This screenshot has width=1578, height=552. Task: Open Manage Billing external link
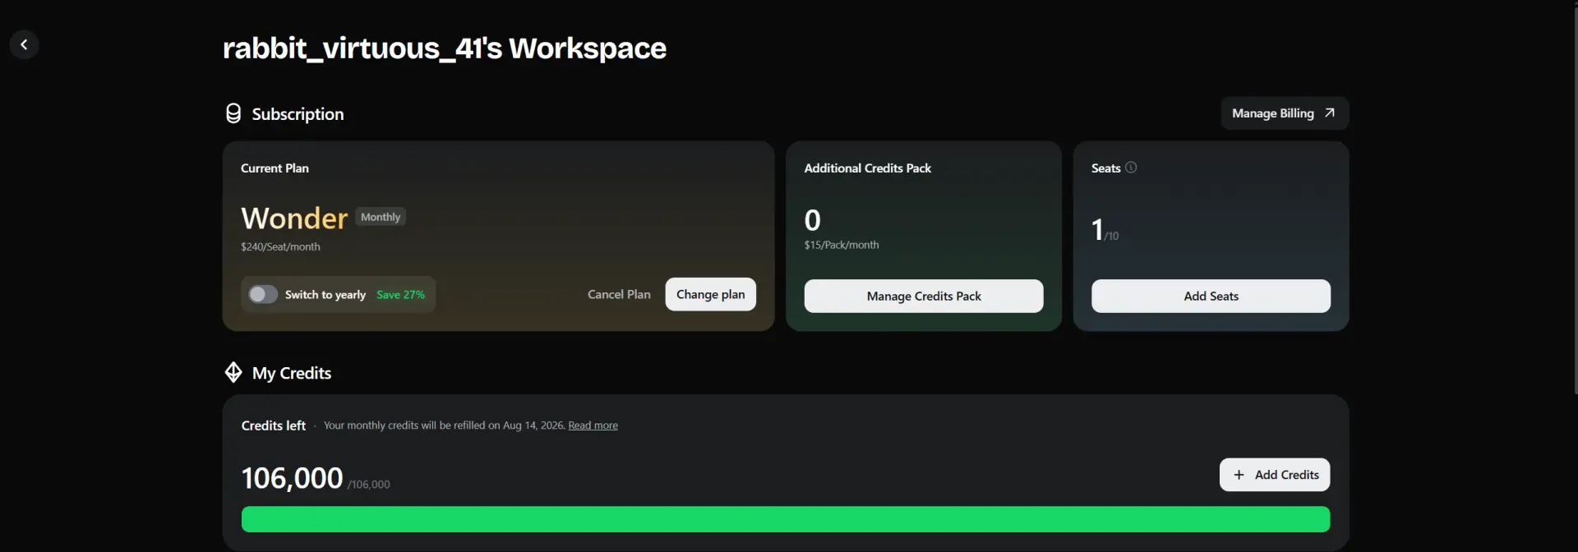[x=1284, y=113]
